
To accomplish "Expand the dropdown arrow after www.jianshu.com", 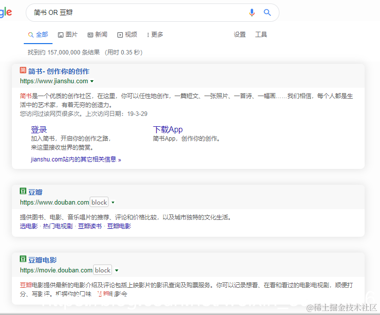I will 92,81.
